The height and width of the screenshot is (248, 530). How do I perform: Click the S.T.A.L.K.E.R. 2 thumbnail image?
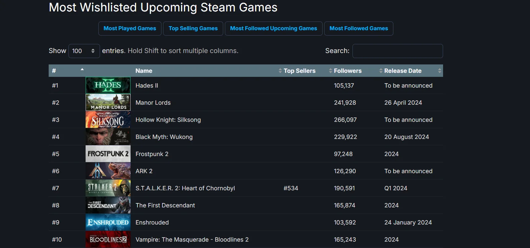(x=108, y=188)
